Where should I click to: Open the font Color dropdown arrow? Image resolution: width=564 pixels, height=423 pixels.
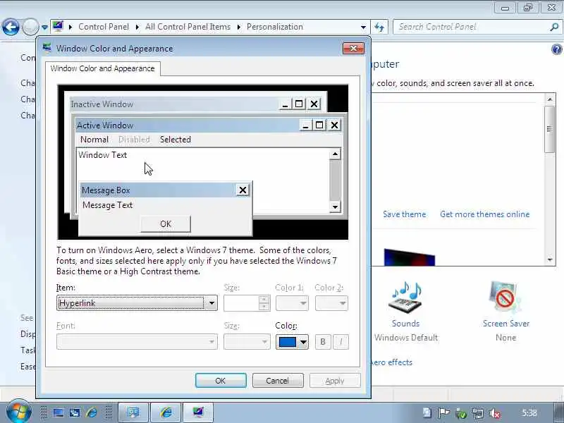[303, 342]
